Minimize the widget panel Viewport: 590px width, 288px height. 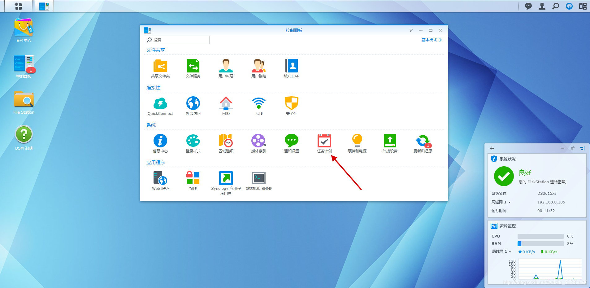tap(562, 148)
